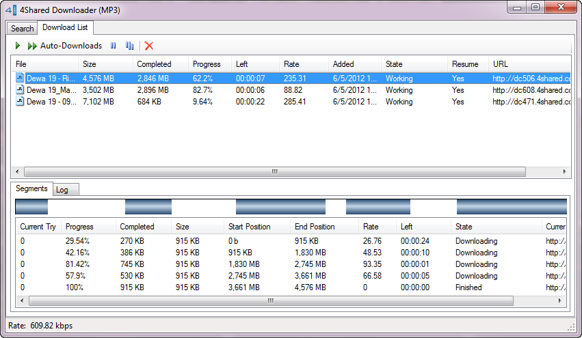
Task: Click the Current Try column header
Action: tap(38, 227)
